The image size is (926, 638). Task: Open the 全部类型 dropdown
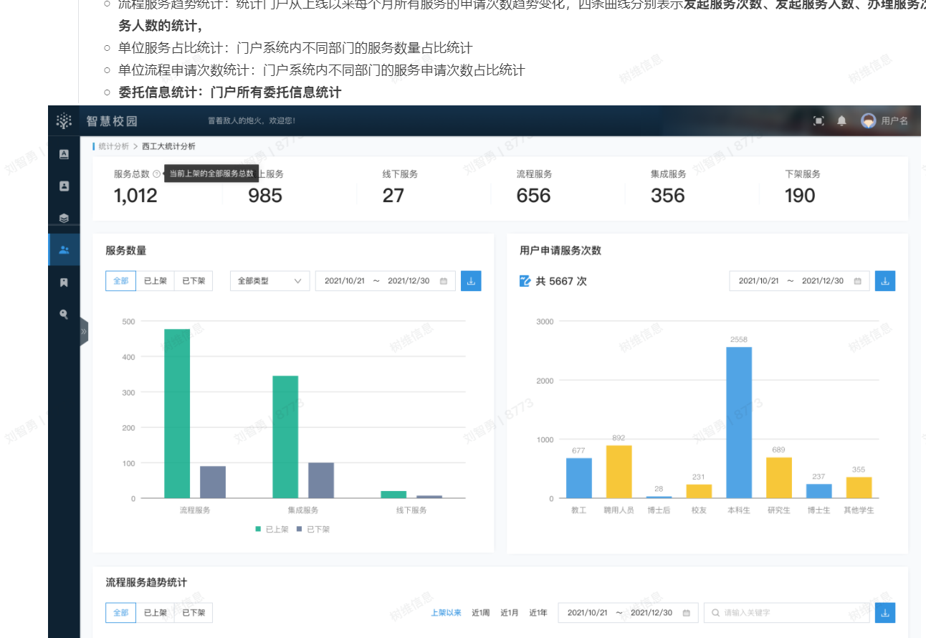pos(269,281)
